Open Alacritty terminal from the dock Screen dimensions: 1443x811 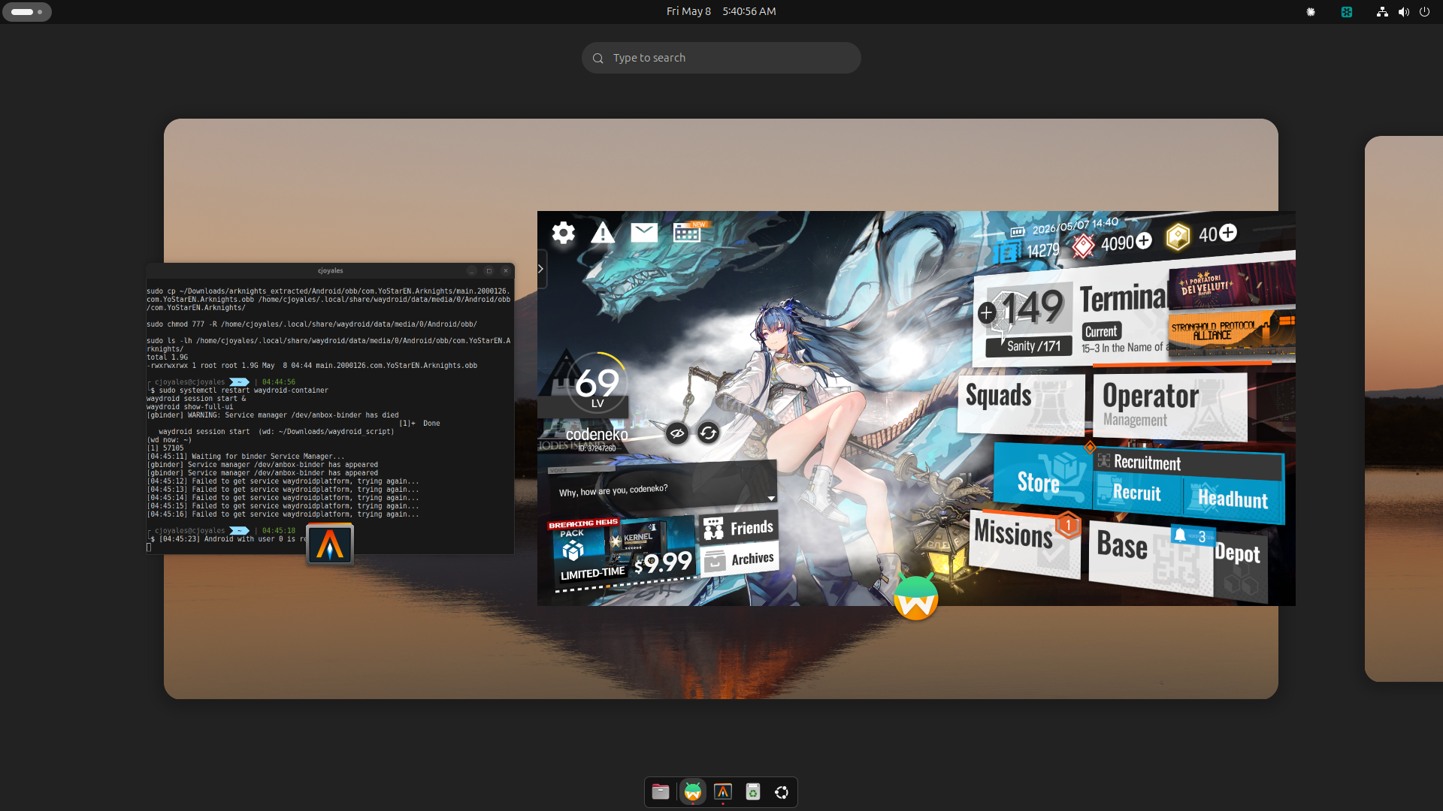point(723,791)
